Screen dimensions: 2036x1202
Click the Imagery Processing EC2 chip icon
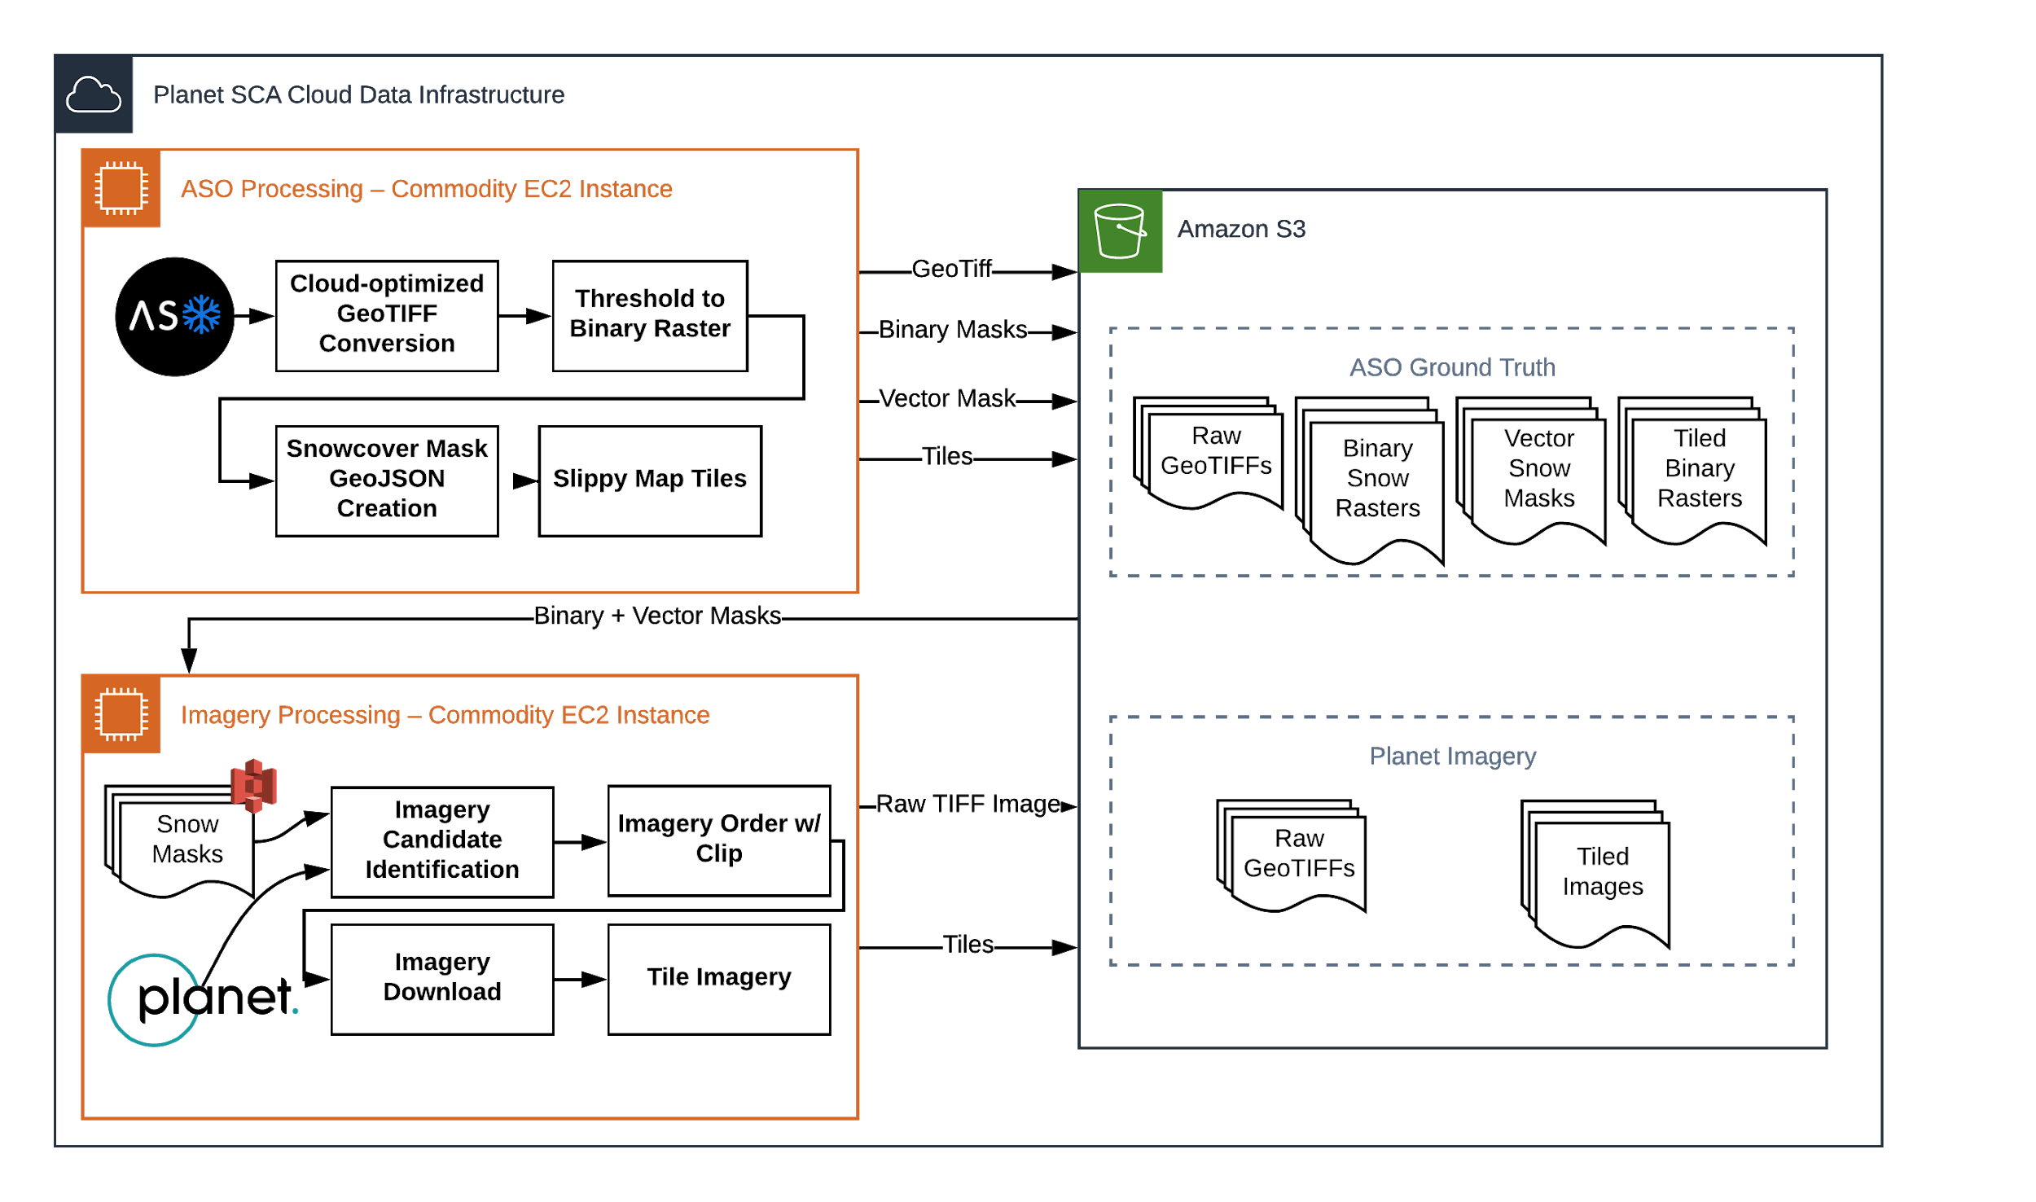pyautogui.click(x=121, y=714)
